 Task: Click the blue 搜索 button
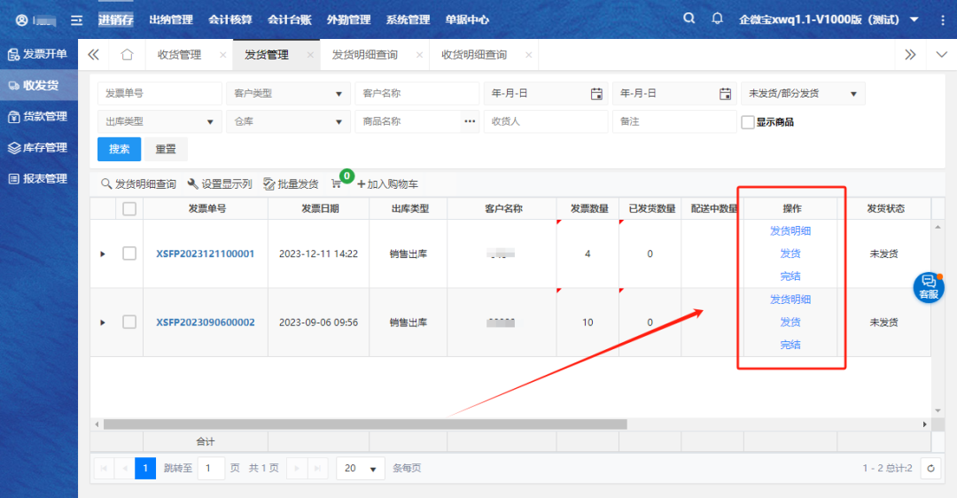119,149
